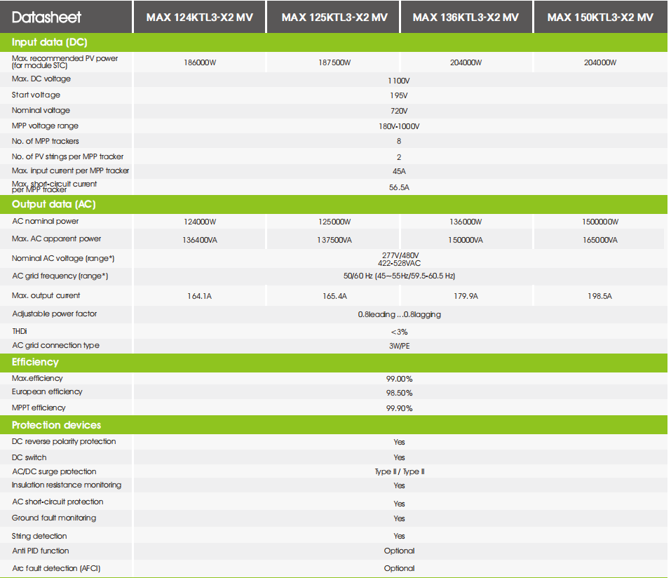Select the Datasheet title text
Screen dimensions: 671x578
tap(46, 17)
